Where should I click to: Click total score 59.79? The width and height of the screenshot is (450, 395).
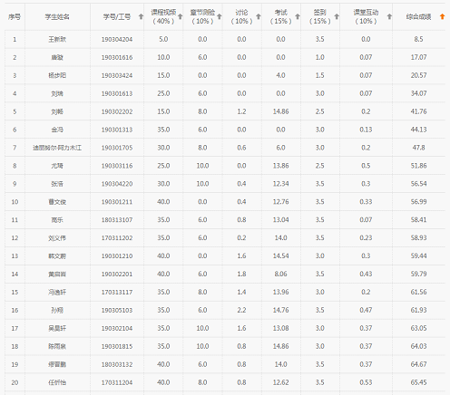coord(418,275)
